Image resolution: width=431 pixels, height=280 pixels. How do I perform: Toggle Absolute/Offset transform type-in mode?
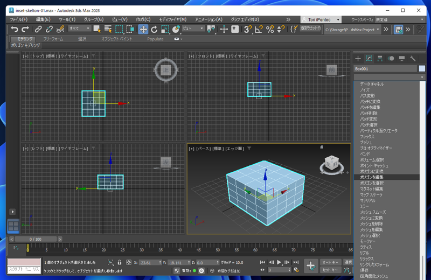pyautogui.click(x=129, y=262)
